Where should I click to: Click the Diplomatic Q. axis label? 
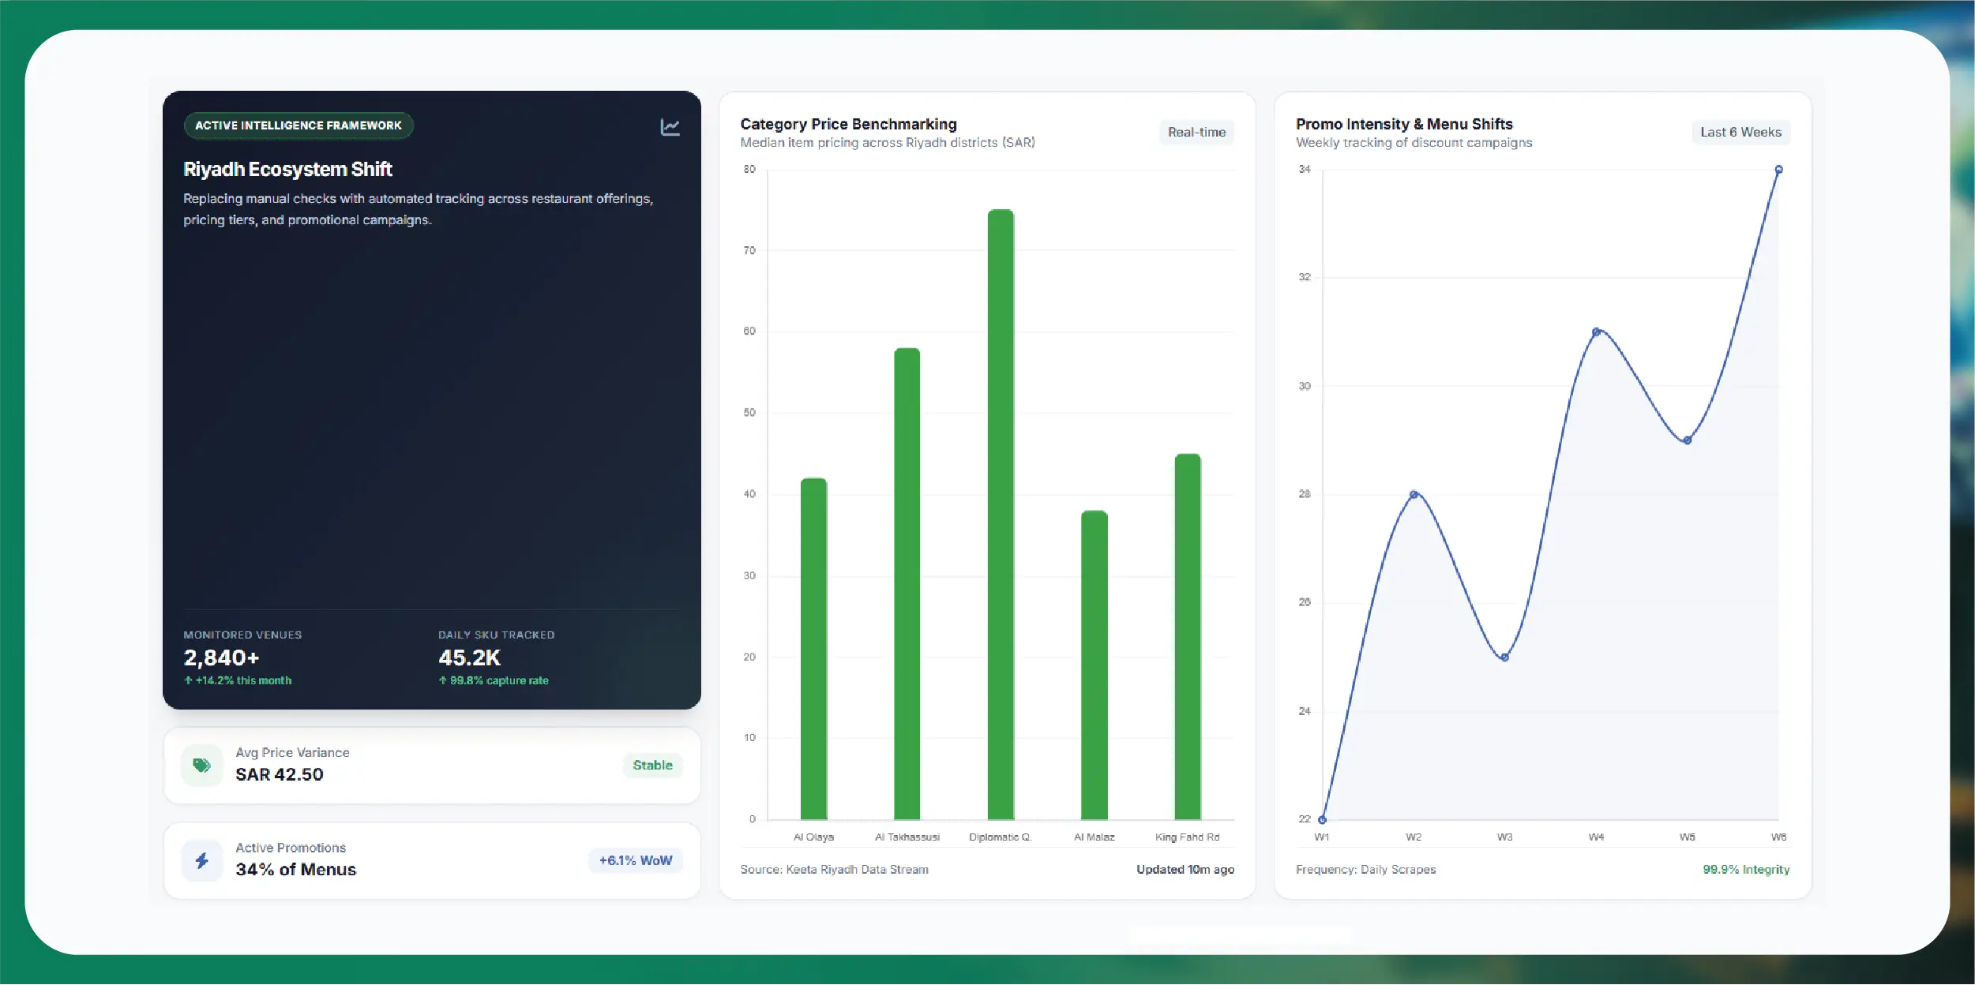1000,837
